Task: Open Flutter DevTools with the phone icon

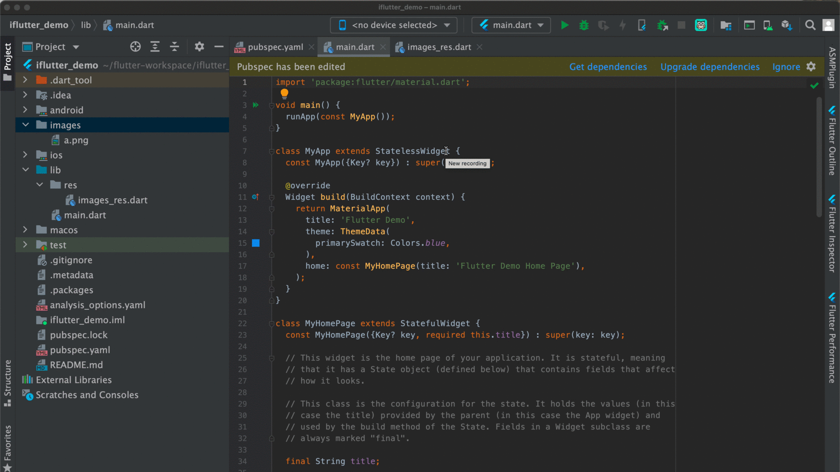Action: pos(642,25)
